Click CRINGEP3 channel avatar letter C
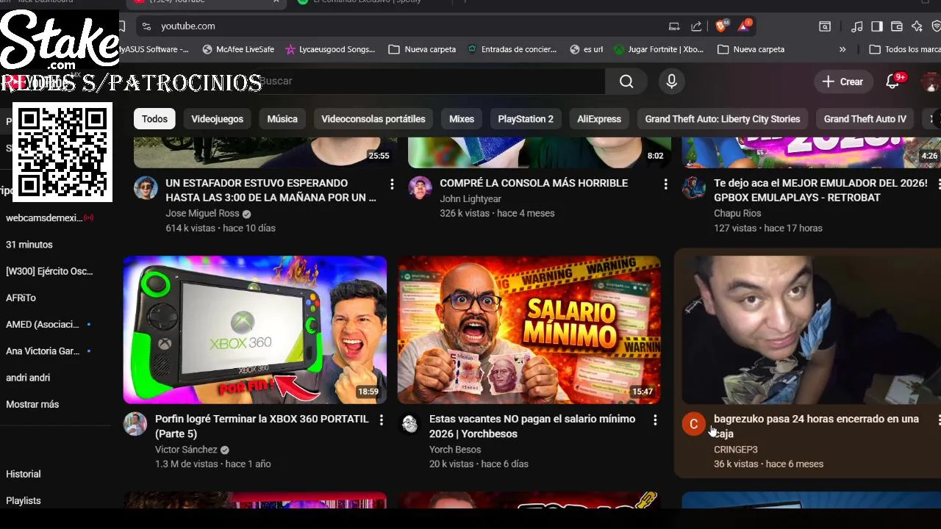The width and height of the screenshot is (941, 529). [x=693, y=424]
